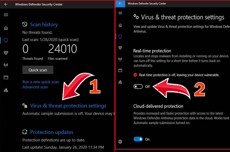Go to Home in left sidebar
This screenshot has width=230, height=152.
[6, 28]
